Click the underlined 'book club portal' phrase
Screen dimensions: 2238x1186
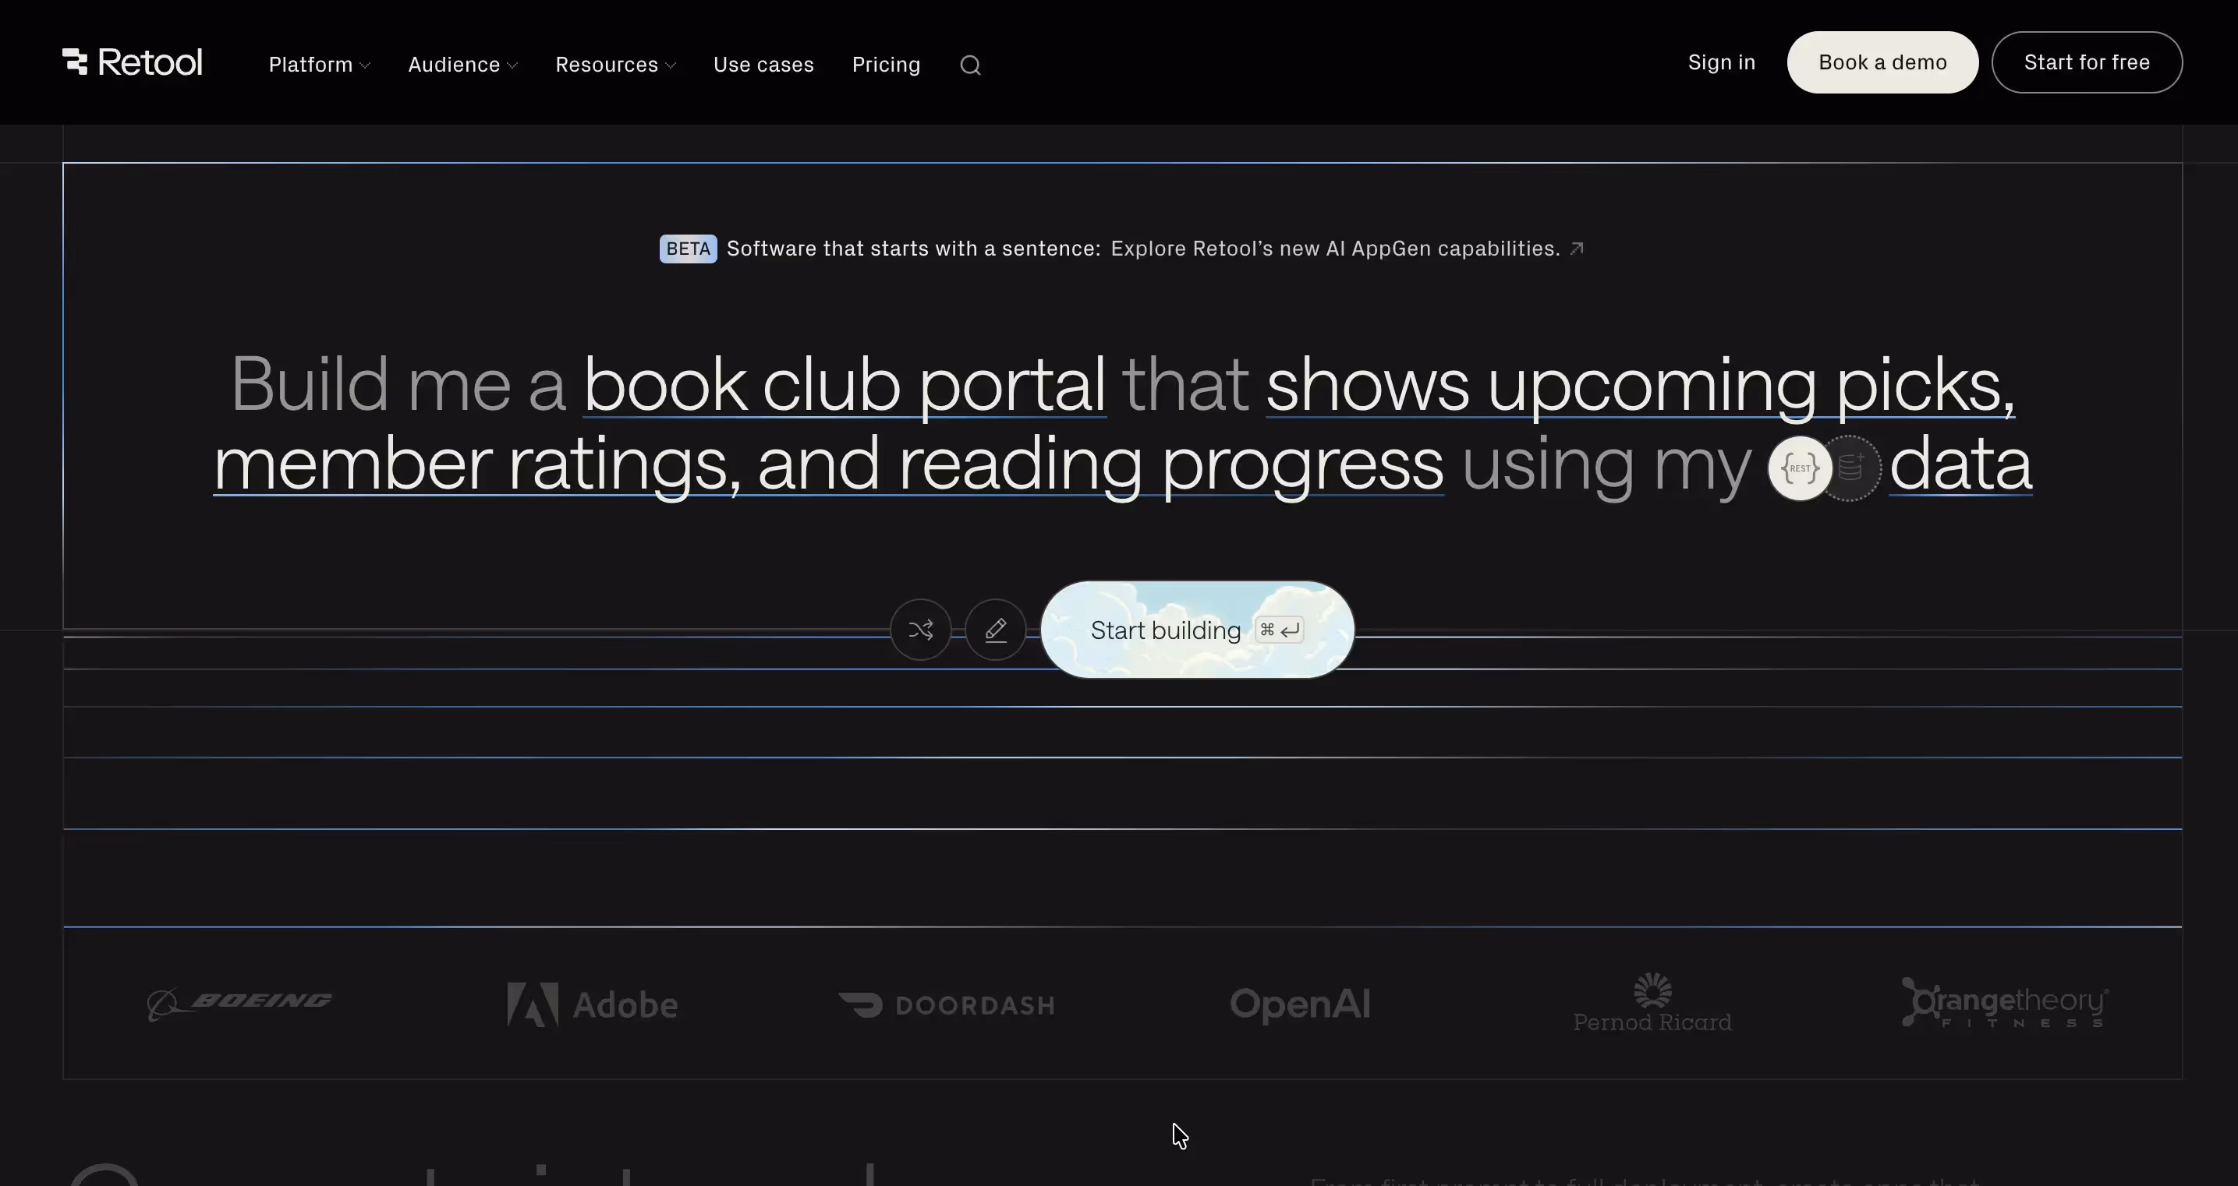point(844,385)
